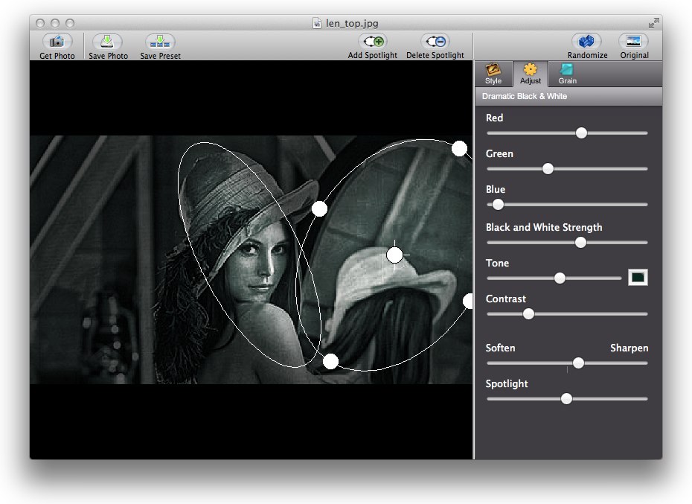Screen dimensions: 692x504
Task: Toggle fullscreen using the title bar arrows
Action: click(653, 23)
